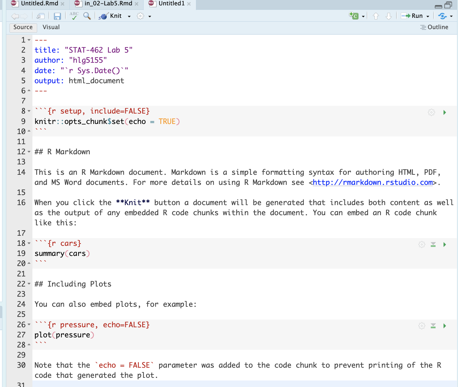Image resolution: width=458 pixels, height=387 pixels.
Task: Close the Untitled1 tab
Action: (x=189, y=4)
